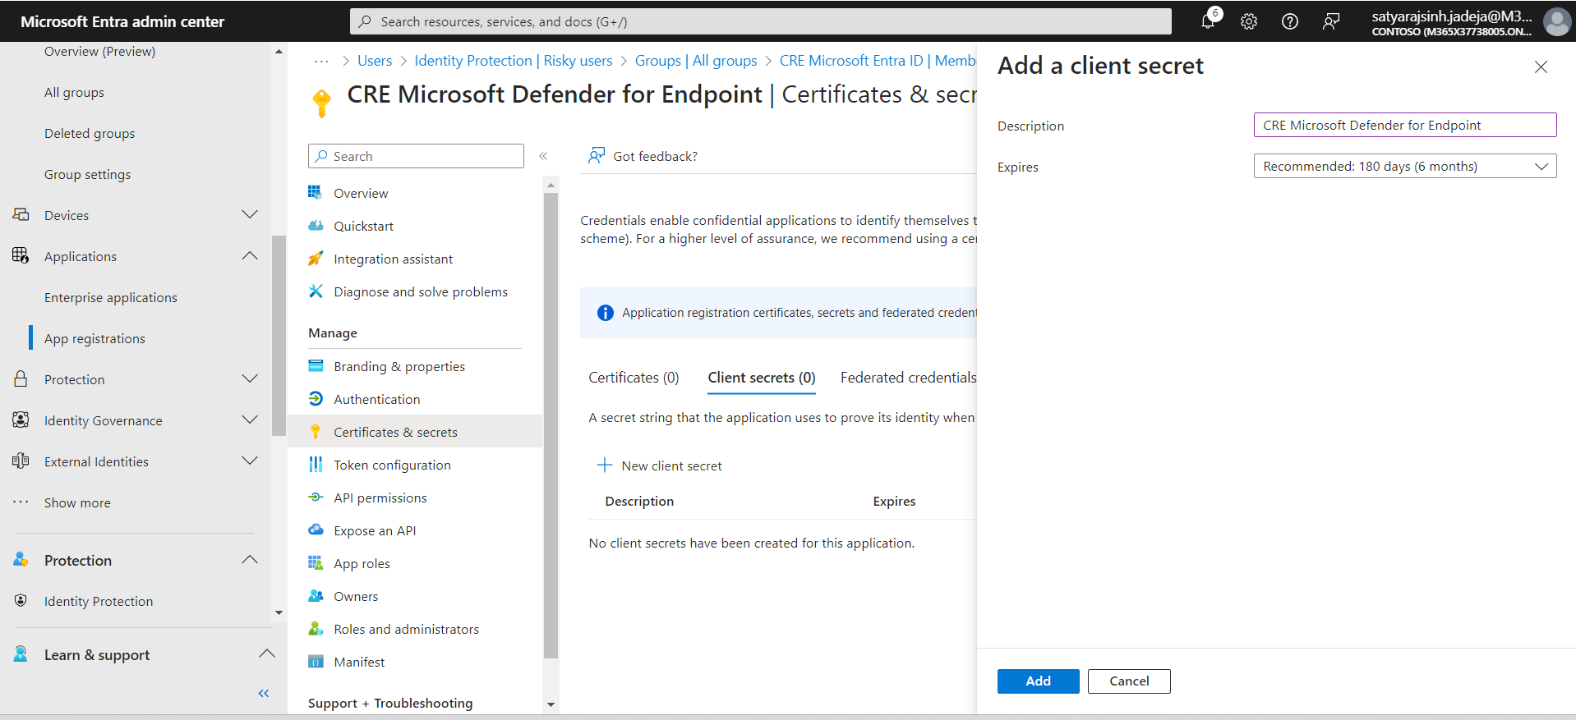Open the Expires duration dropdown

1405,167
